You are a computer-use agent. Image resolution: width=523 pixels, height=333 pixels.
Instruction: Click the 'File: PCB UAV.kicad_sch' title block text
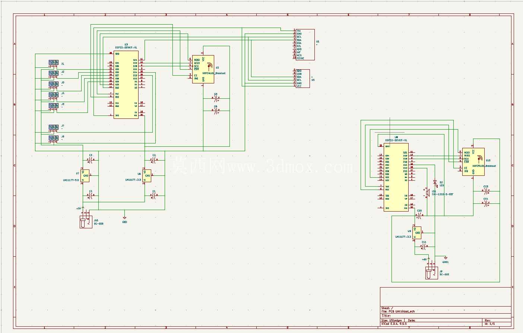click(x=398, y=311)
